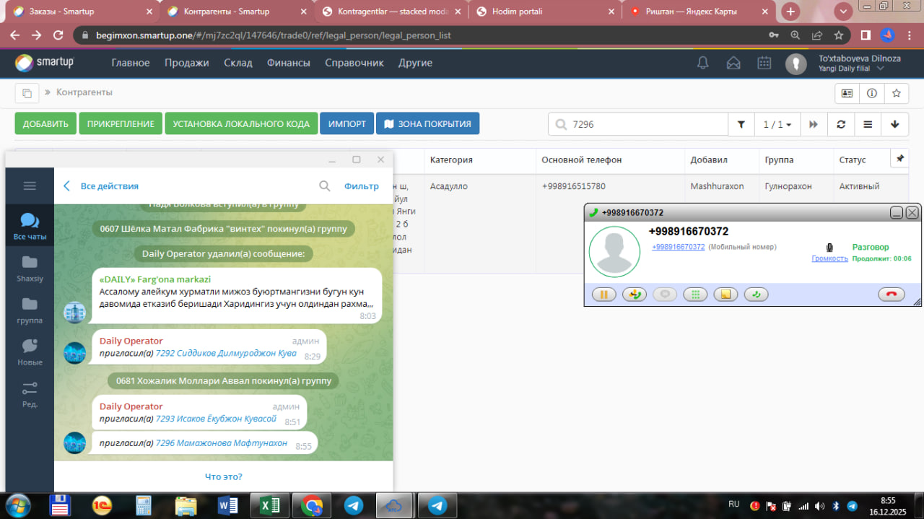Expand the Yangi Daily filial user dropdown

click(880, 69)
